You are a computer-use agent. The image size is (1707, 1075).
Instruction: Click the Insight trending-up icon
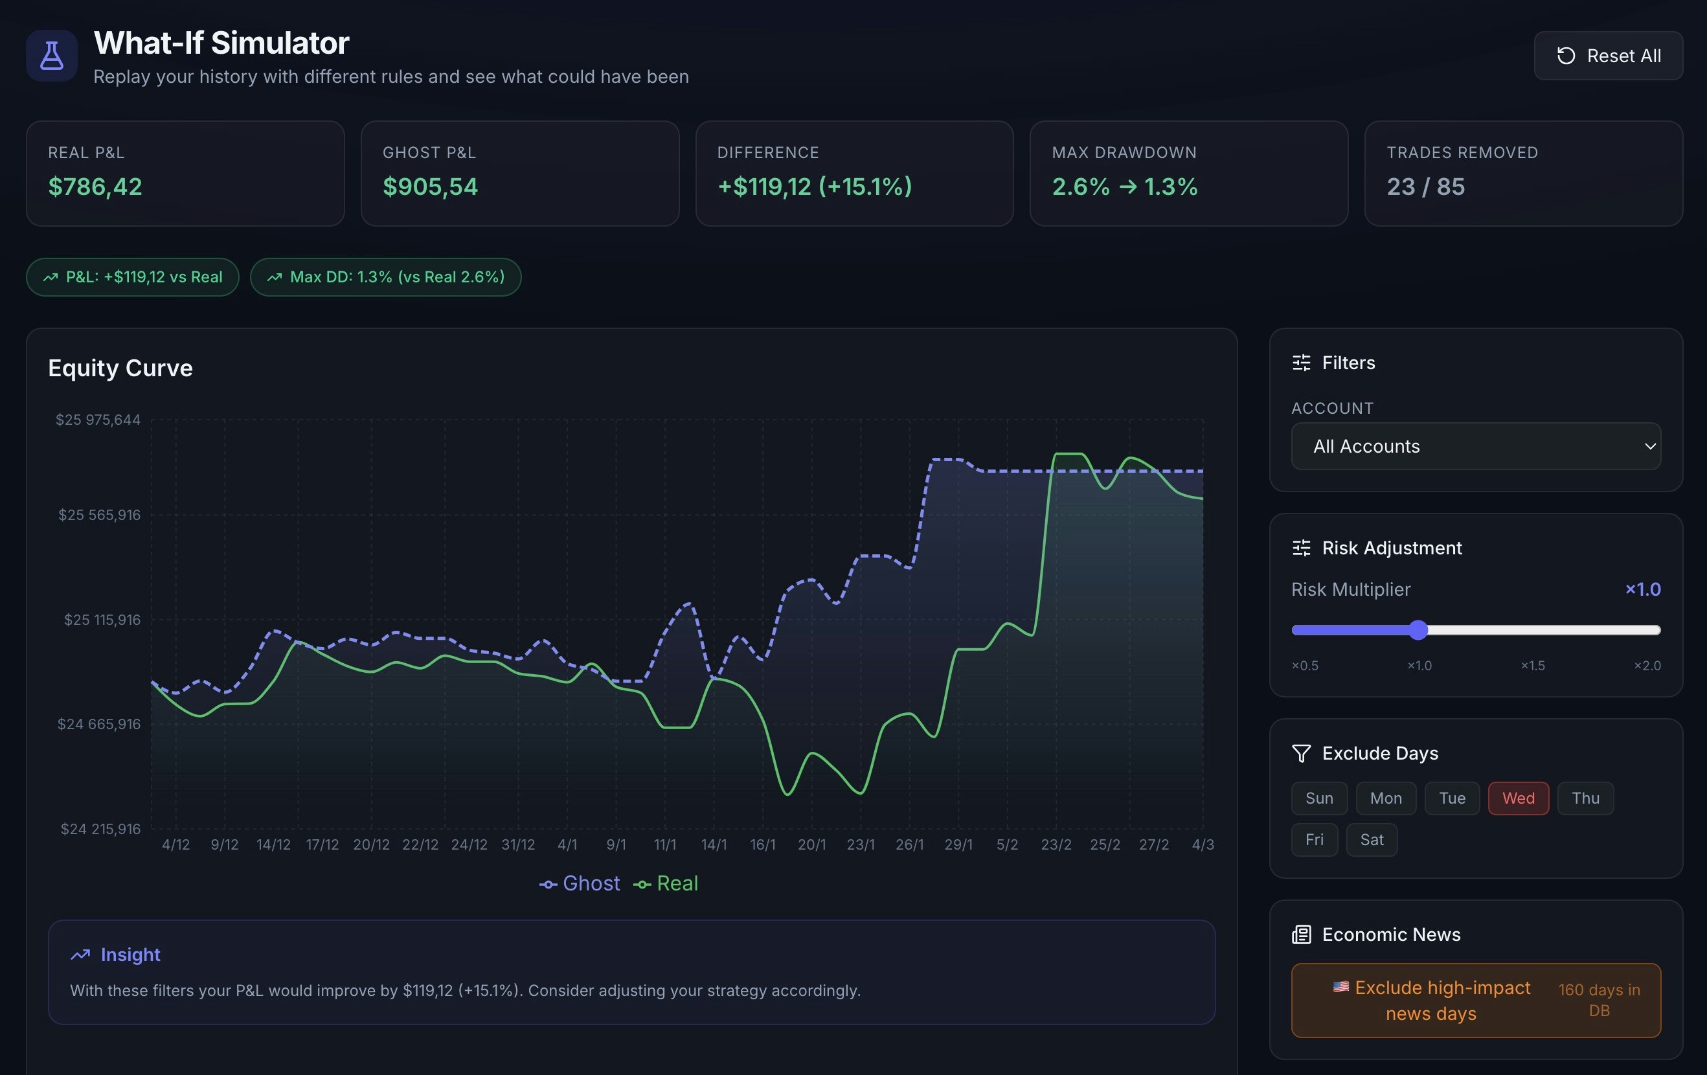click(x=80, y=955)
